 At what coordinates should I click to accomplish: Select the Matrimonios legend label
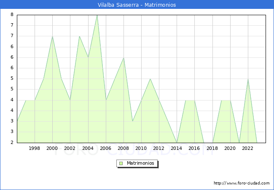[x=140, y=163]
